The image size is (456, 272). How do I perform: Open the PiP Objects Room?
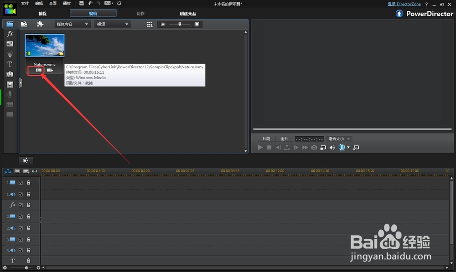(x=10, y=44)
